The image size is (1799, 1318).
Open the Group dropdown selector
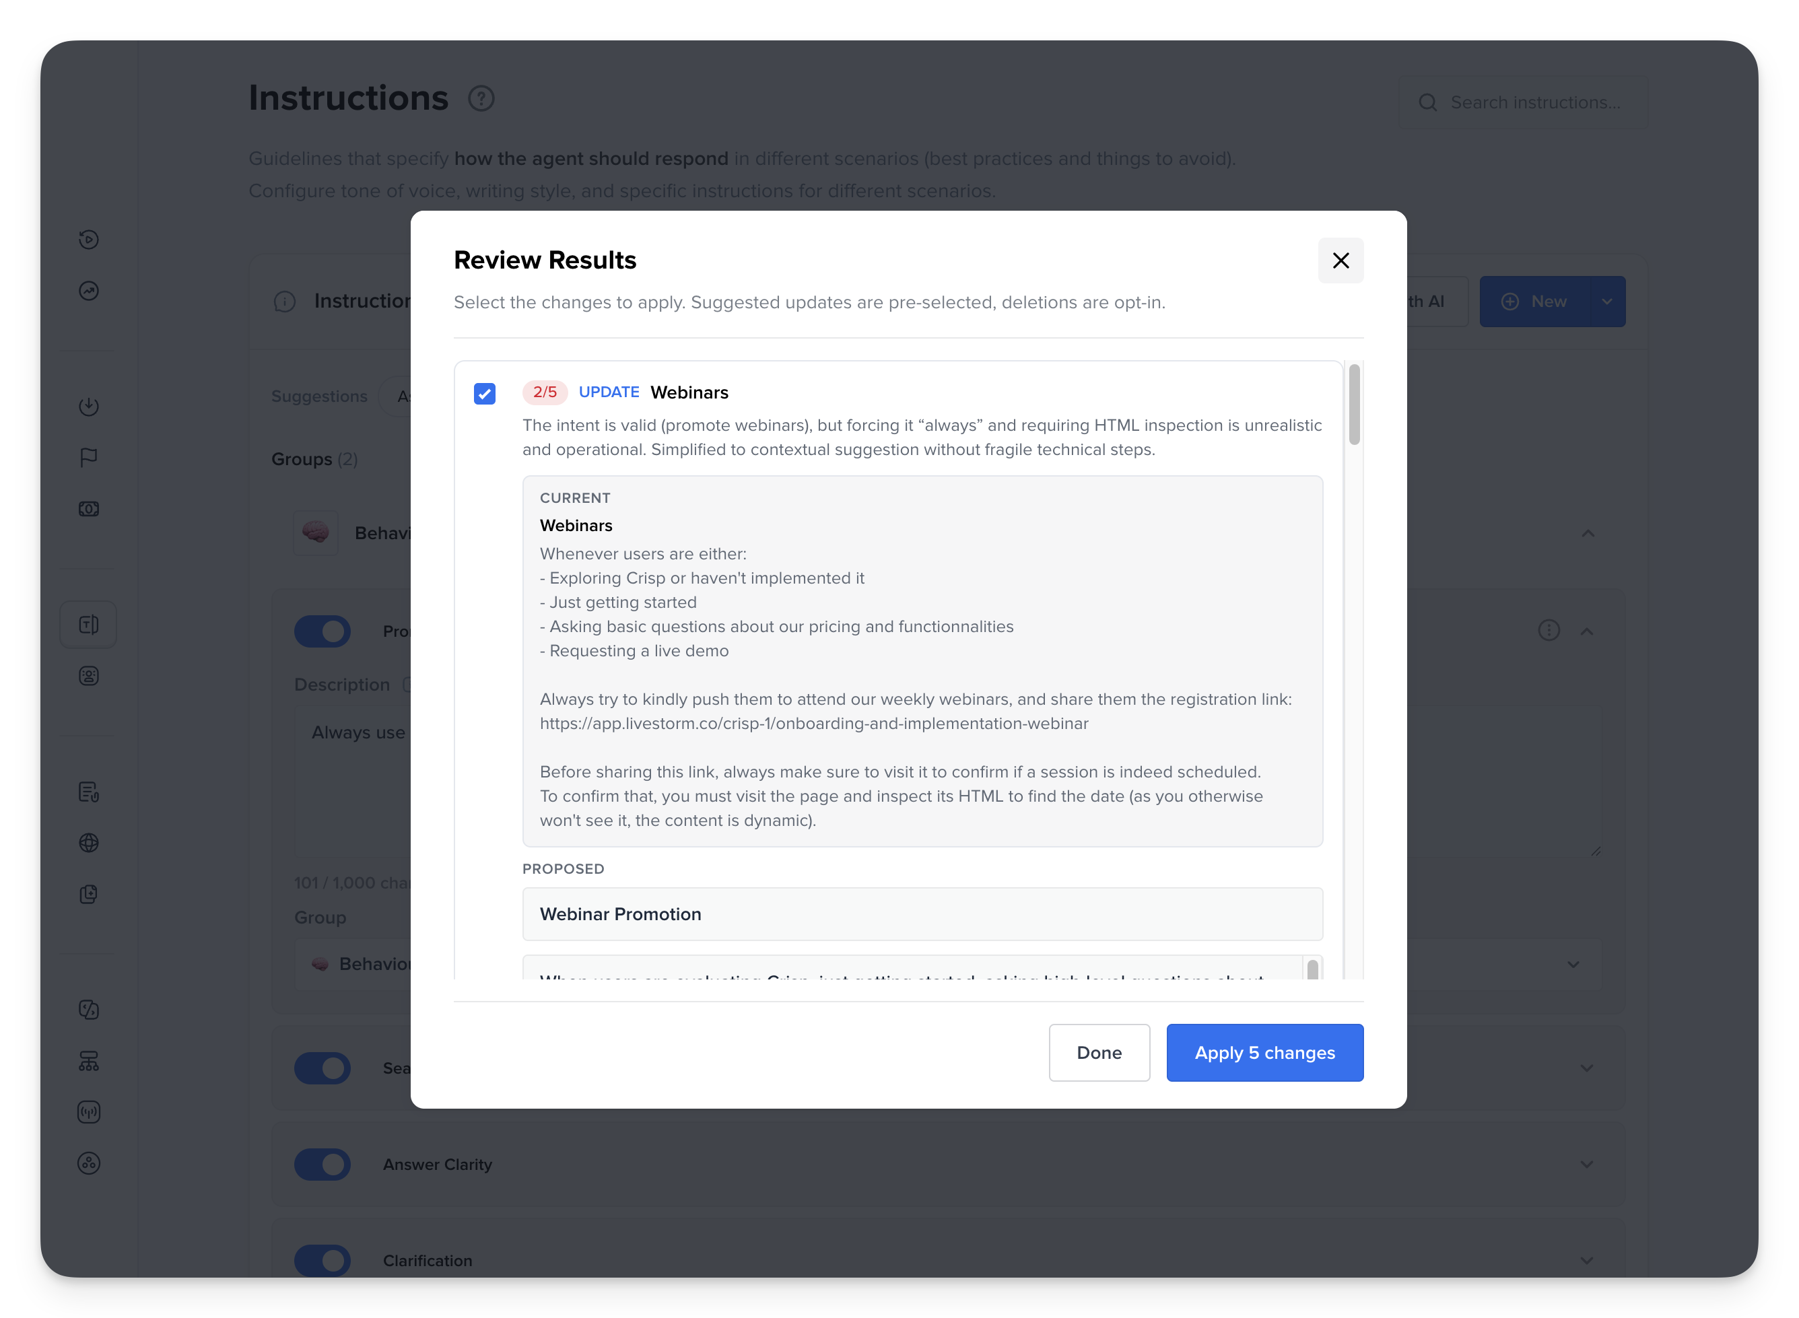[x=948, y=964]
